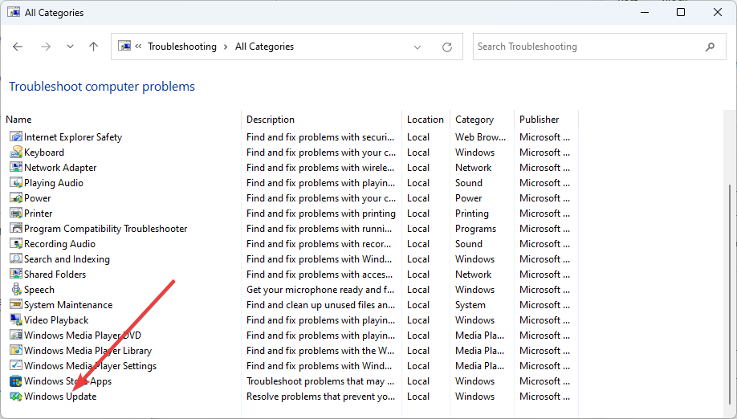Image resolution: width=737 pixels, height=419 pixels.
Task: Open the Windows Update troubleshooter
Action: point(60,397)
